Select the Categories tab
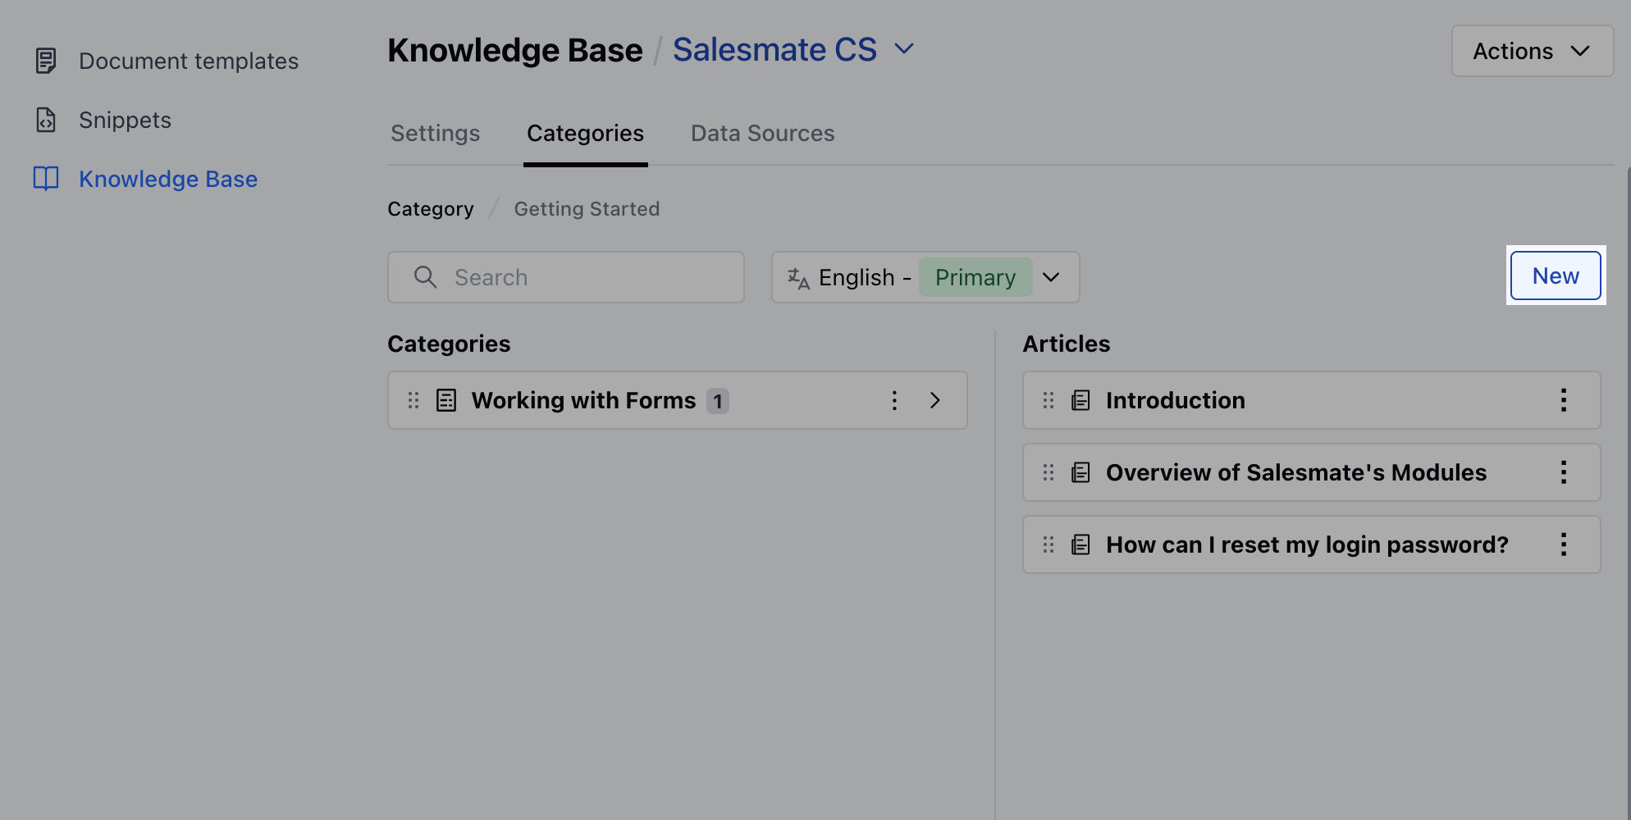This screenshot has width=1631, height=820. pos(586,133)
